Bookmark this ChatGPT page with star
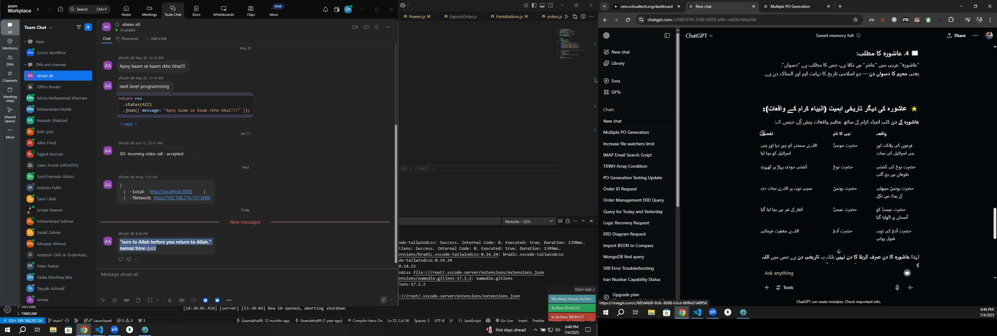 tap(855, 20)
